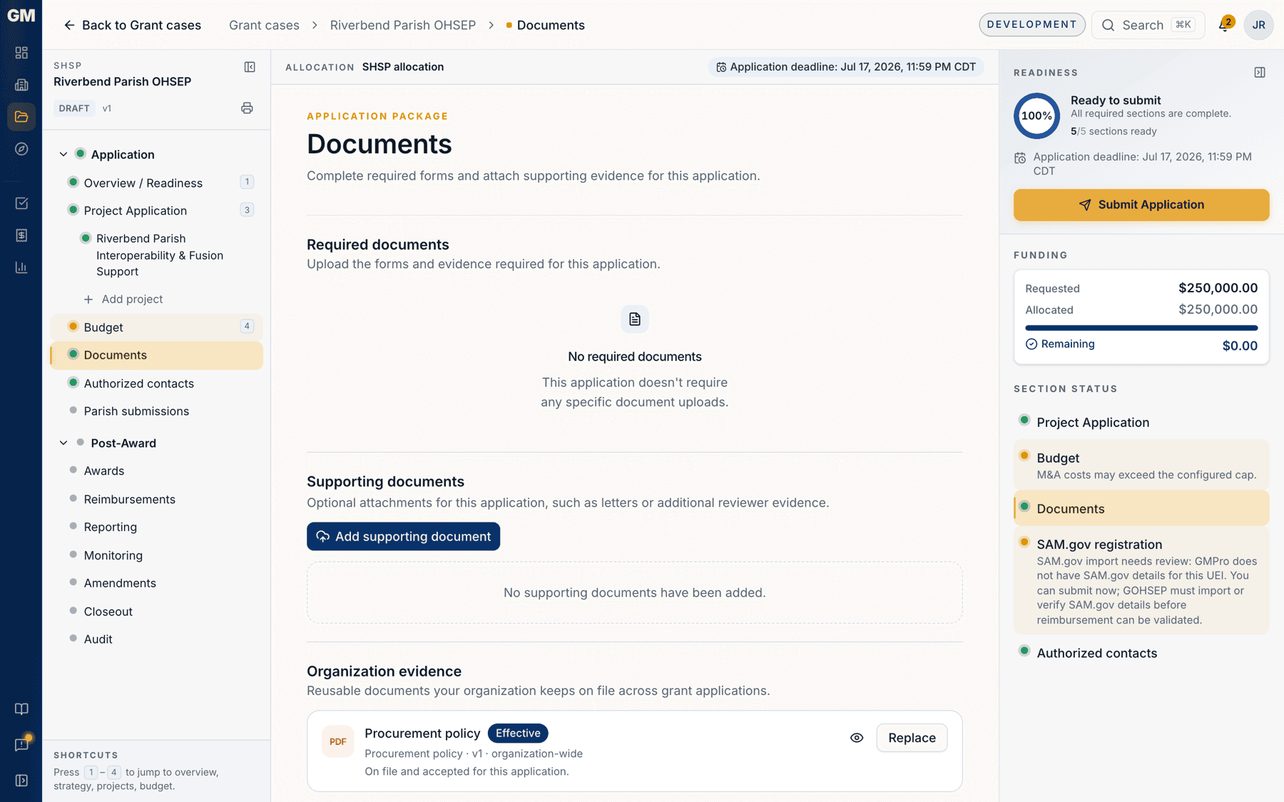Viewport: 1284px width, 802px height.
Task: Open Audit under Post-Award
Action: tap(157, 639)
